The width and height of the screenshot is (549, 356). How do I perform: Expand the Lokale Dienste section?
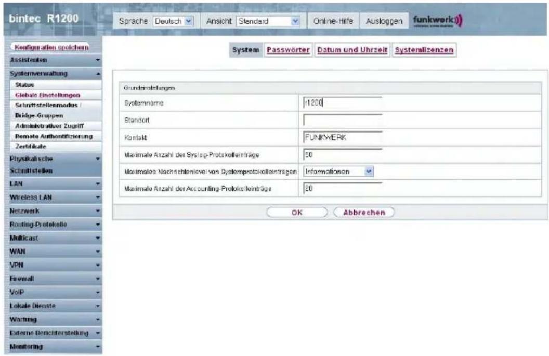pyautogui.click(x=55, y=306)
